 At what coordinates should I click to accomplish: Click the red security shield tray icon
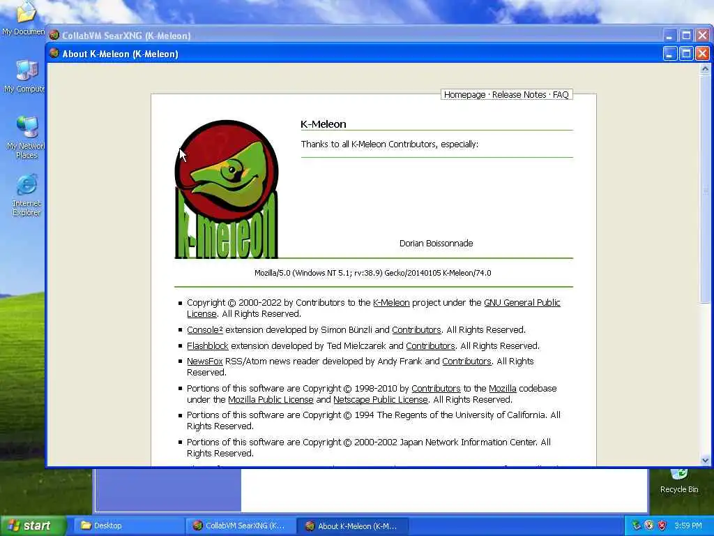coord(662,526)
